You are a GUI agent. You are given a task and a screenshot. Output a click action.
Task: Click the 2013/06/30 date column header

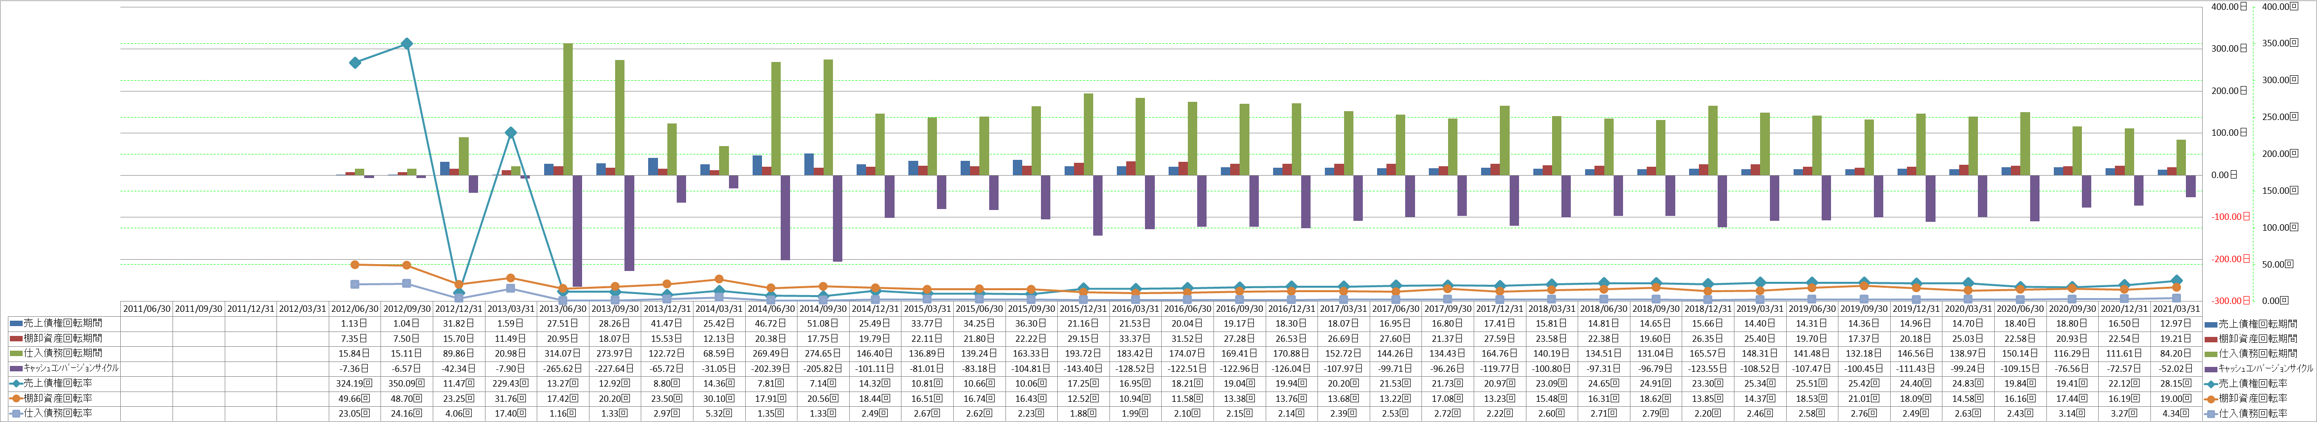tap(563, 309)
